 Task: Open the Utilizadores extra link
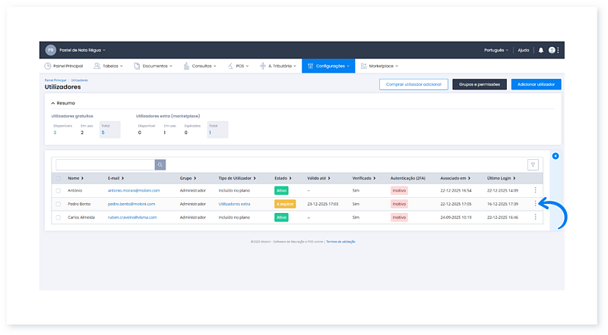(x=234, y=204)
